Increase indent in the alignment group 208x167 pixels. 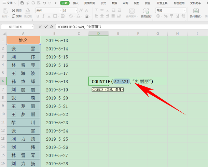(x=119, y=10)
